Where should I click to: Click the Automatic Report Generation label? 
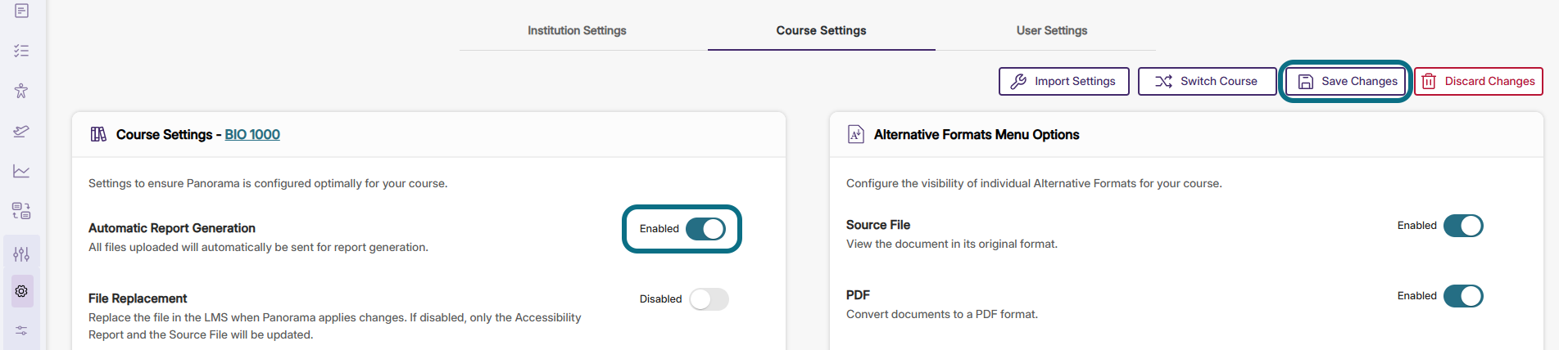tap(172, 228)
